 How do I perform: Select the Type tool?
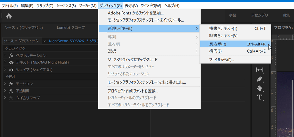(260, 97)
